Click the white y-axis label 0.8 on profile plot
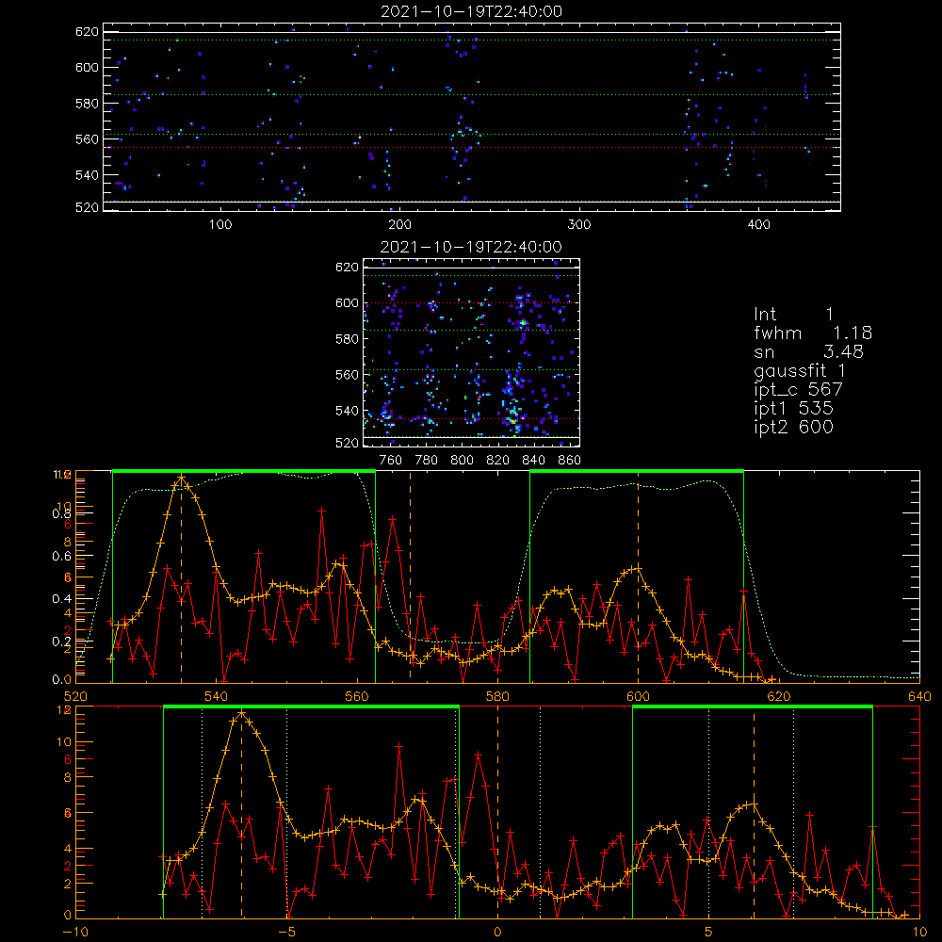The image size is (942, 942). pyautogui.click(x=62, y=513)
